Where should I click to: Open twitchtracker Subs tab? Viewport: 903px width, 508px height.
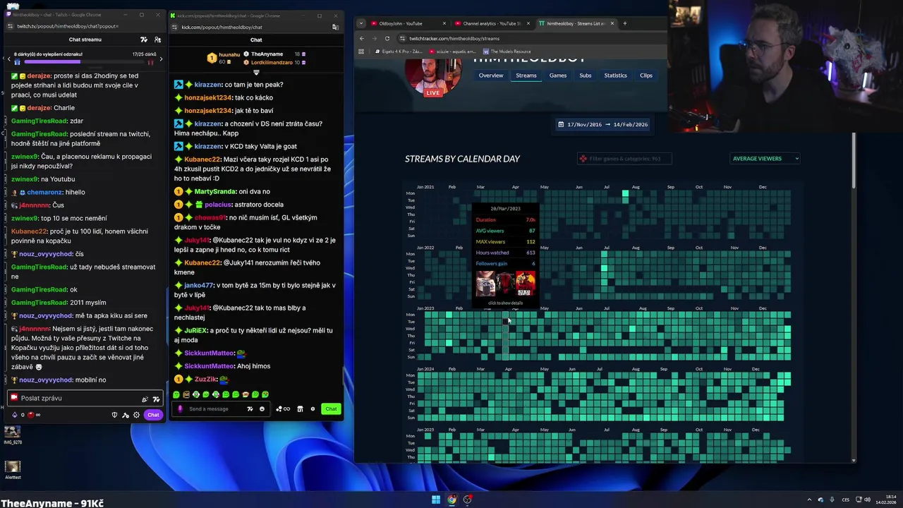click(x=586, y=75)
